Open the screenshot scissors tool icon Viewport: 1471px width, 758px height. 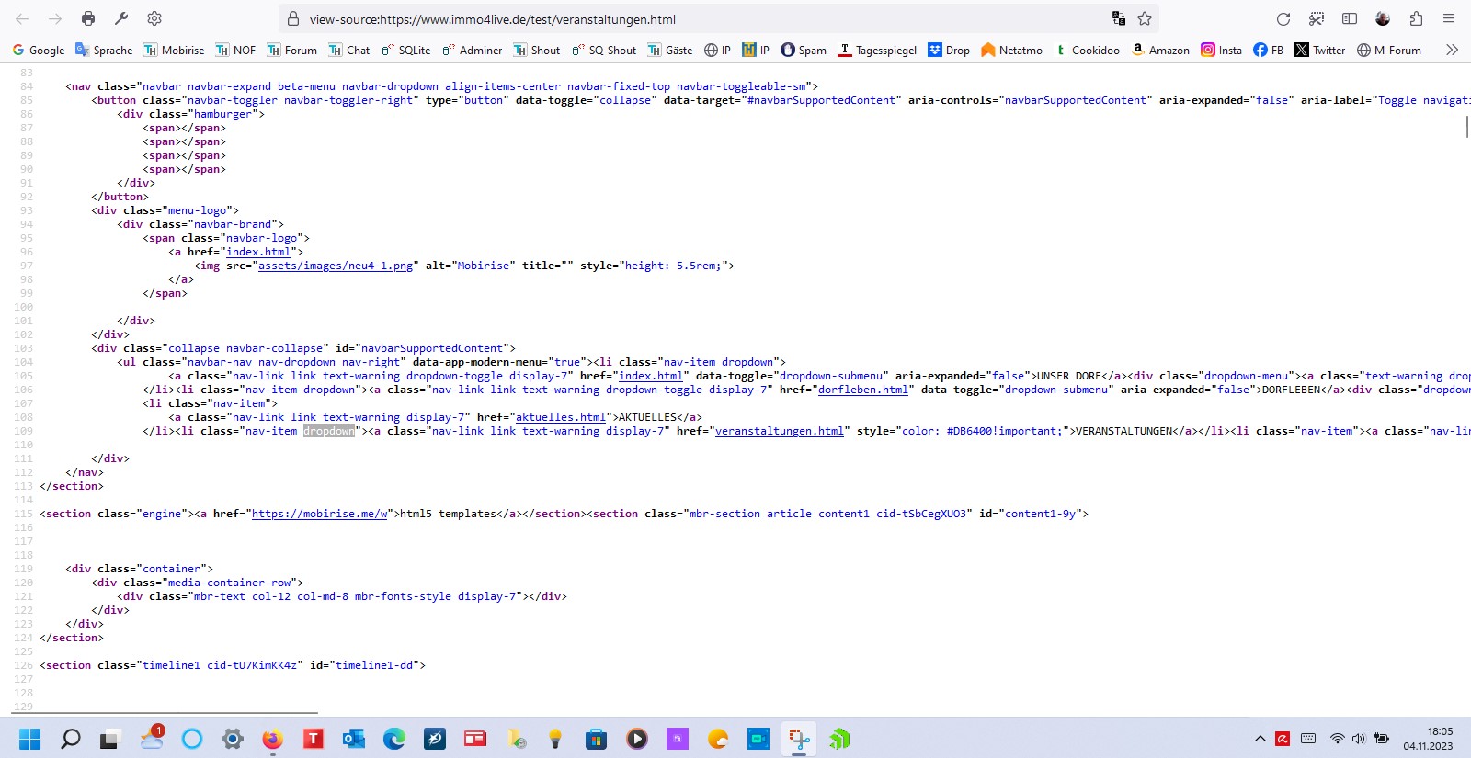click(1317, 18)
